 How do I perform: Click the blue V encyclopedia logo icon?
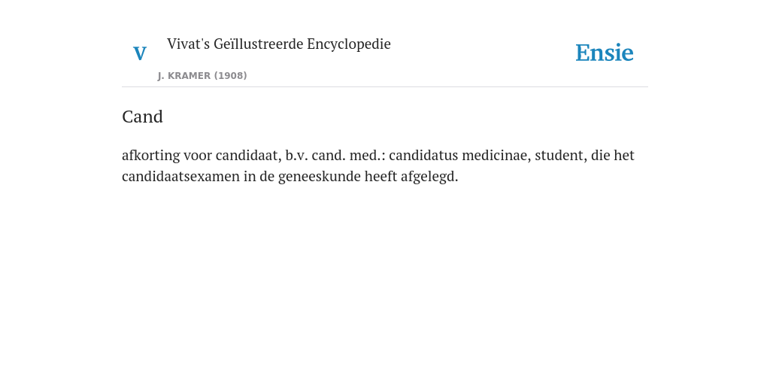pyautogui.click(x=140, y=53)
